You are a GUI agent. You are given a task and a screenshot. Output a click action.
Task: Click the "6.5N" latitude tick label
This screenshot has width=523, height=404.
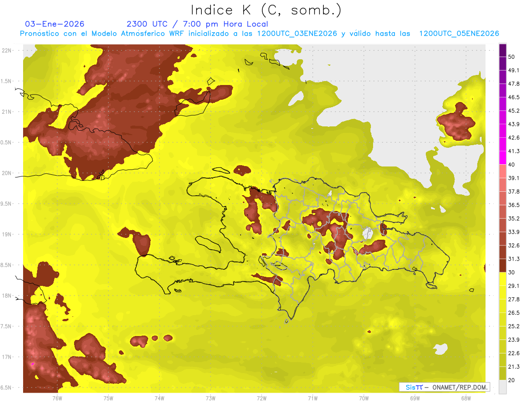7,387
